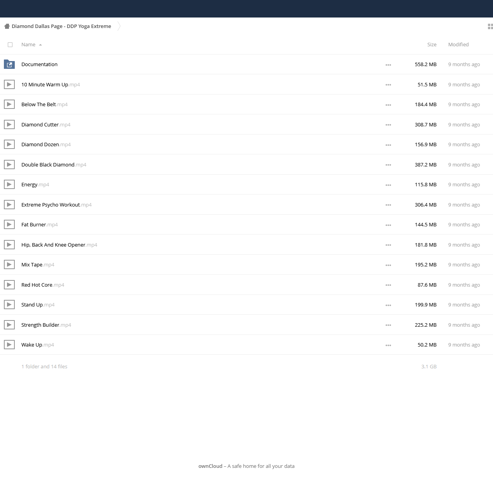Click the play icon for Double Black Diamond
The height and width of the screenshot is (478, 493).
point(9,165)
